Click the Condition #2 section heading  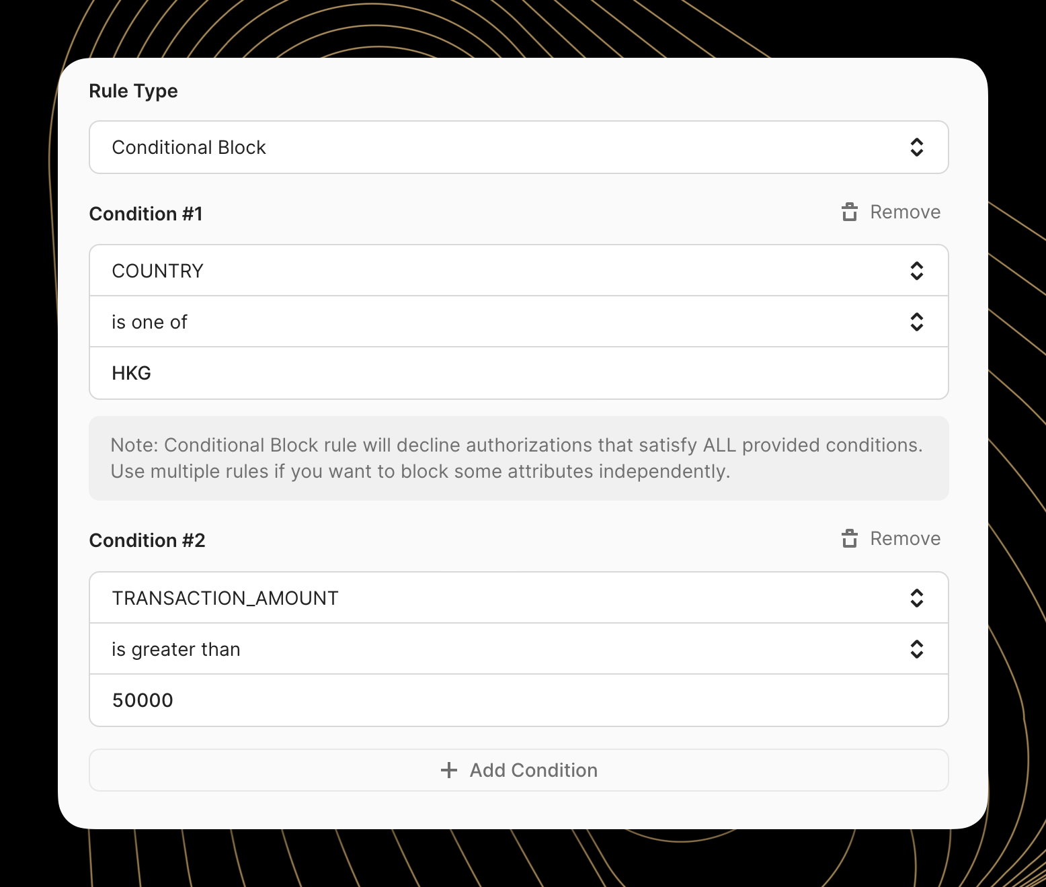pos(147,540)
